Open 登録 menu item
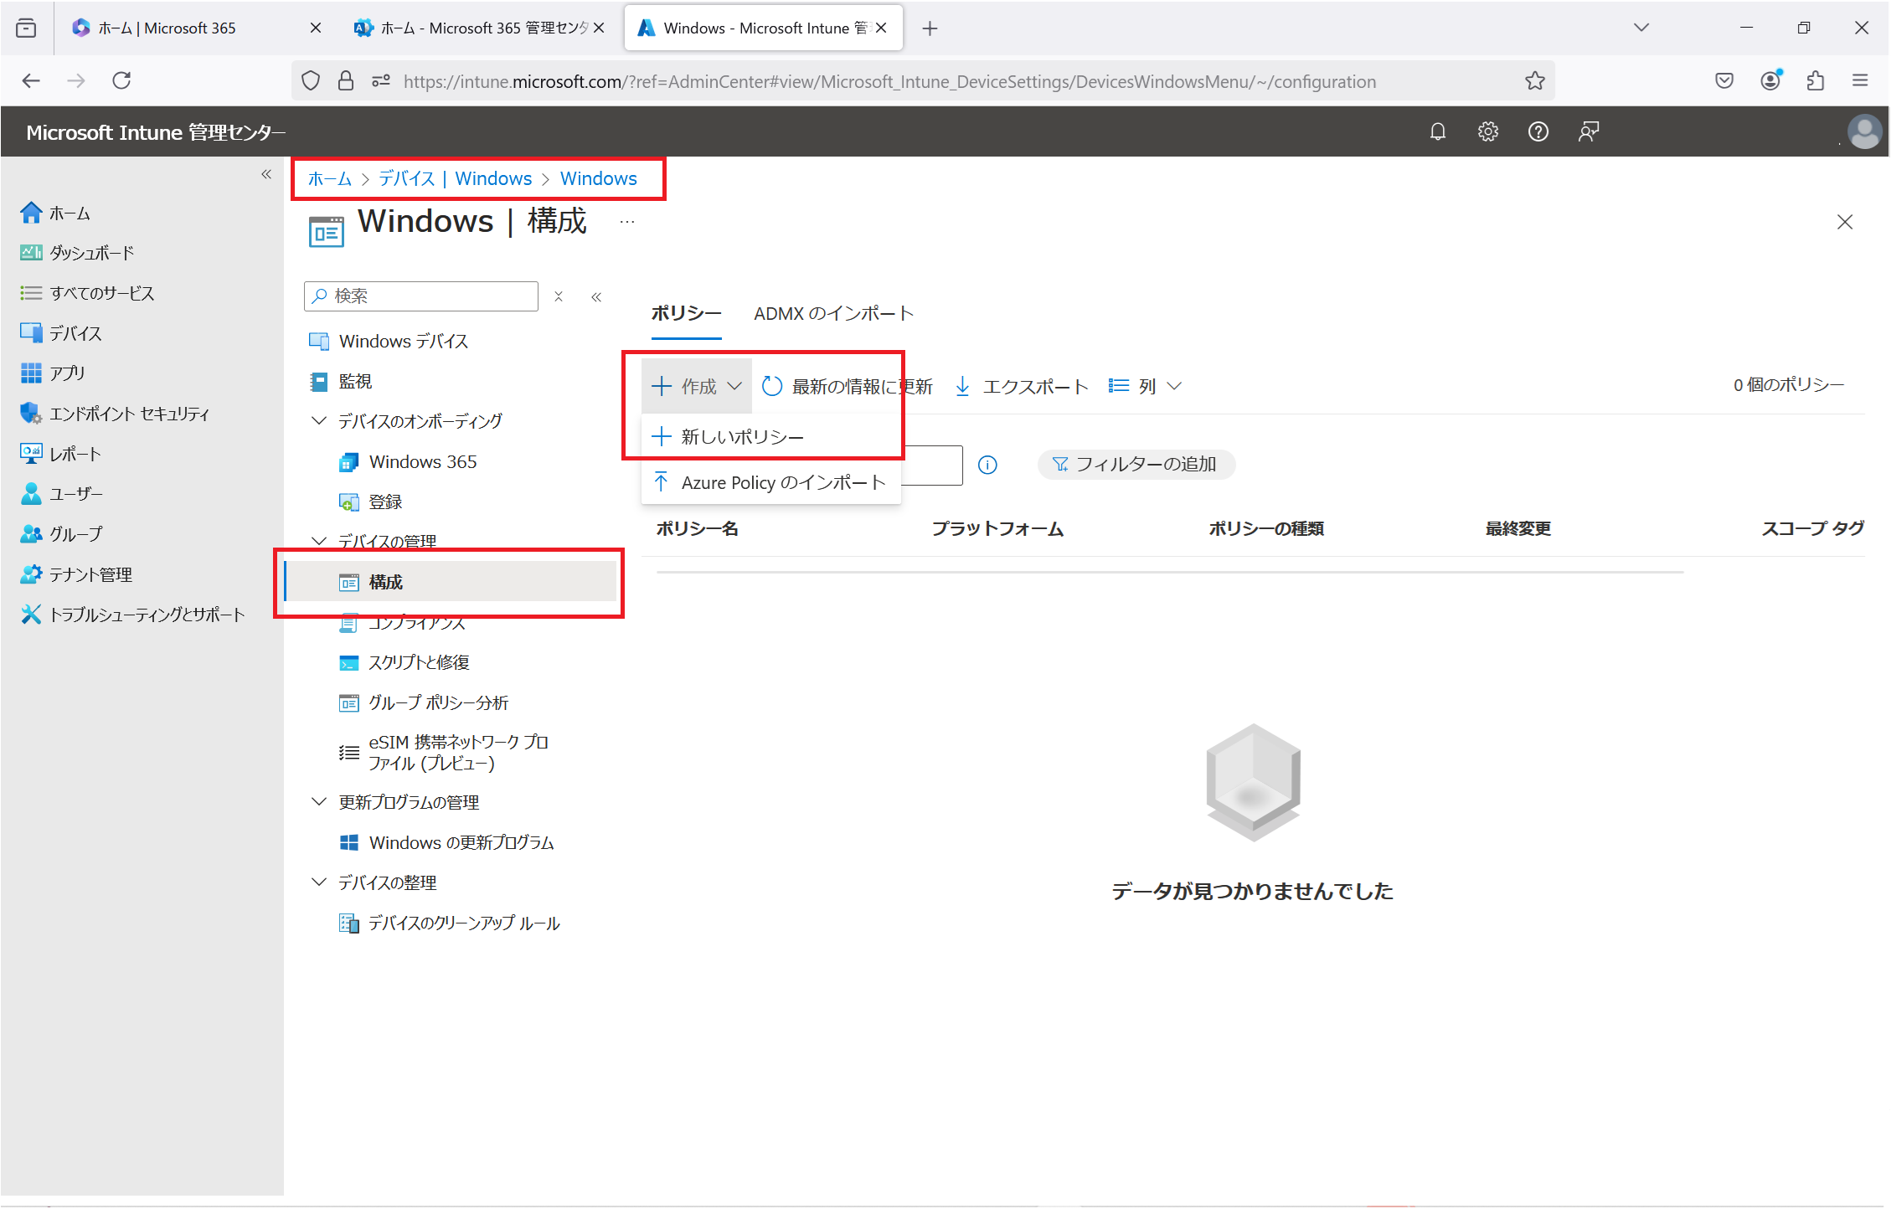The width and height of the screenshot is (1891, 1209). coord(371,502)
